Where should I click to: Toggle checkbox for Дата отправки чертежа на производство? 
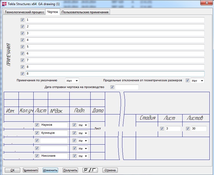112,87
